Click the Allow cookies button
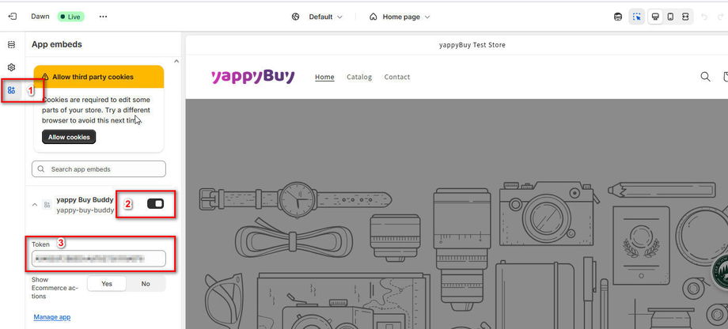728x329 pixels. click(x=69, y=137)
